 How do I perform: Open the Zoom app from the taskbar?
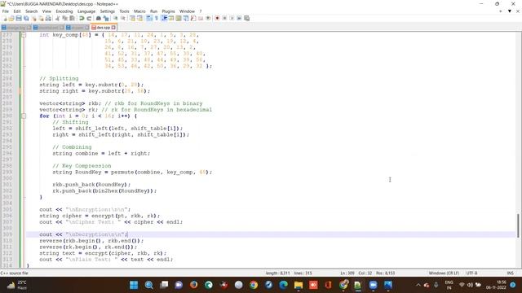[374, 285]
